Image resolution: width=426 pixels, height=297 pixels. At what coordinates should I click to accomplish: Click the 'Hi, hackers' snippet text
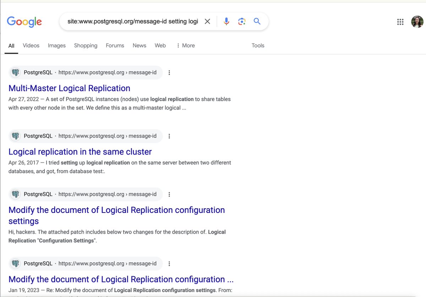click(x=117, y=236)
